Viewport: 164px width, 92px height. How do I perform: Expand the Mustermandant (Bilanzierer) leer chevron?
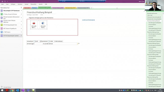point(21,18)
